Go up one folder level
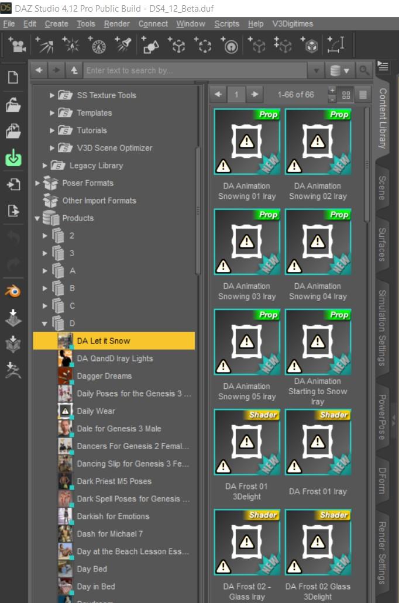 click(74, 70)
